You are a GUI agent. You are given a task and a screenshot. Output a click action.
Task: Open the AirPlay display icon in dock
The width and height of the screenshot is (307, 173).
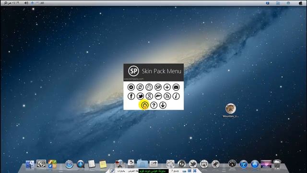(x=204, y=164)
